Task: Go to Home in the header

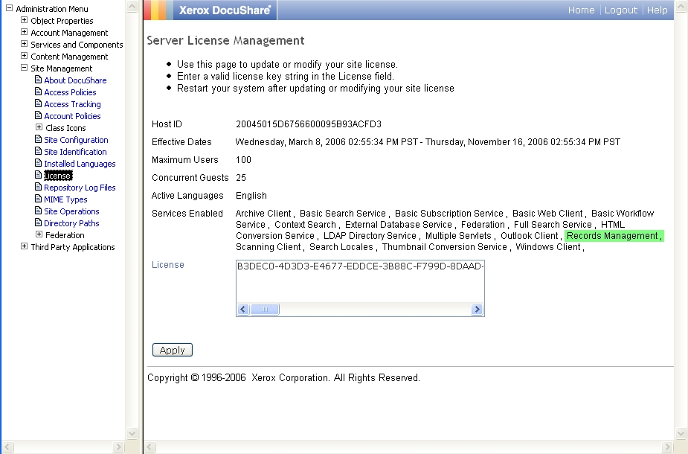Action: point(582,10)
